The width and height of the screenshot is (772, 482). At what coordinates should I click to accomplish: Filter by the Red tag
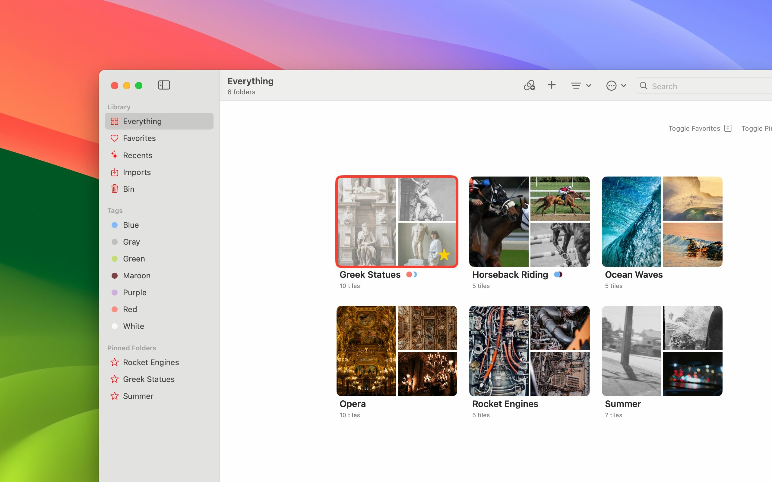point(159,310)
